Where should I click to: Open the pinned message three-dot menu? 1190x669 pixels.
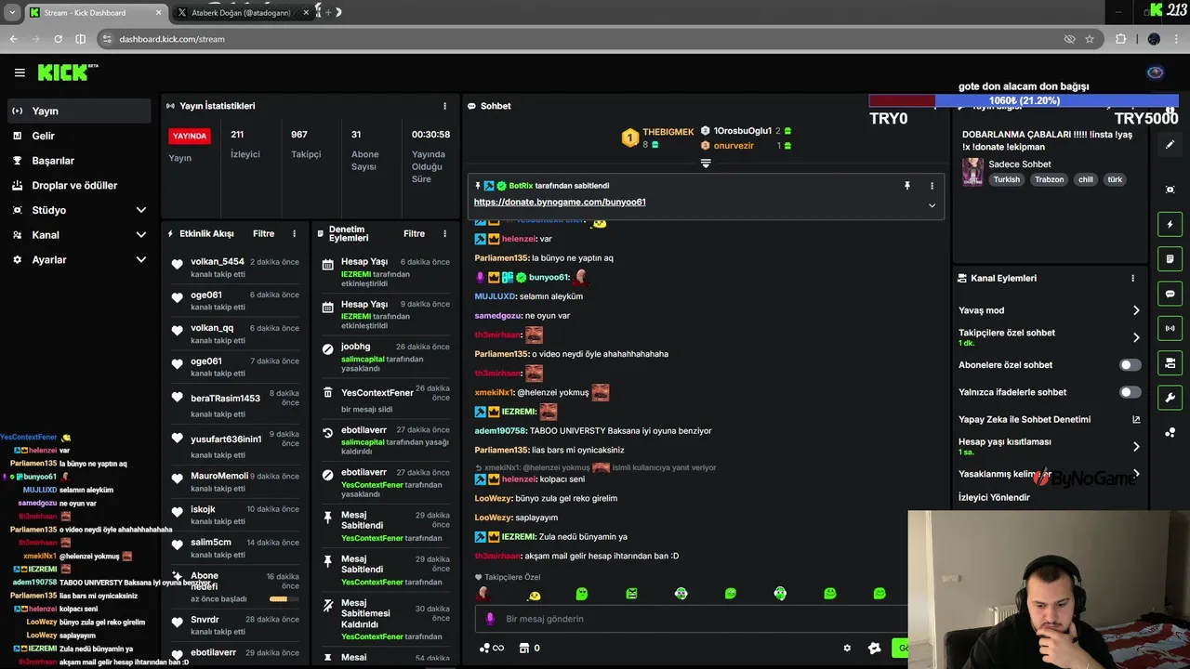point(932,186)
